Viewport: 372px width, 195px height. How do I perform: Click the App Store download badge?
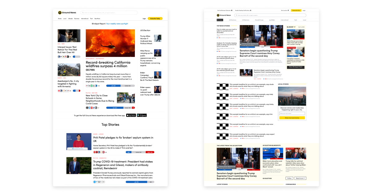click(x=131, y=115)
